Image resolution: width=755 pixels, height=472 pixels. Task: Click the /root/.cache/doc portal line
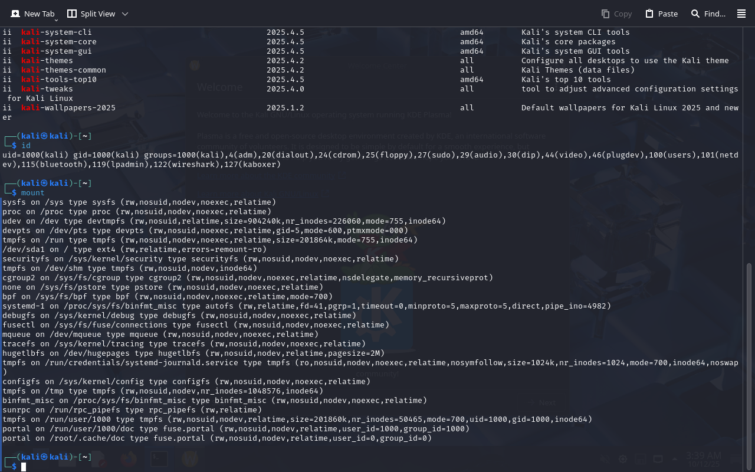[x=217, y=438]
